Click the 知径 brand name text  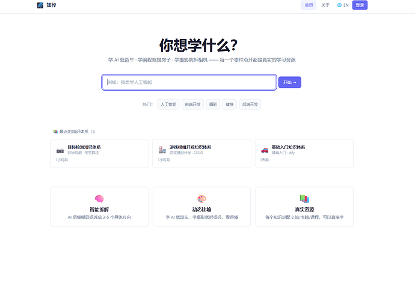pos(51,5)
